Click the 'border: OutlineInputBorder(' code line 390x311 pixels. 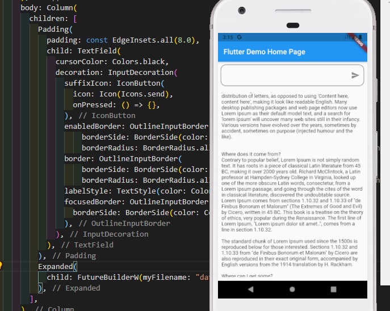pyautogui.click(x=123, y=158)
